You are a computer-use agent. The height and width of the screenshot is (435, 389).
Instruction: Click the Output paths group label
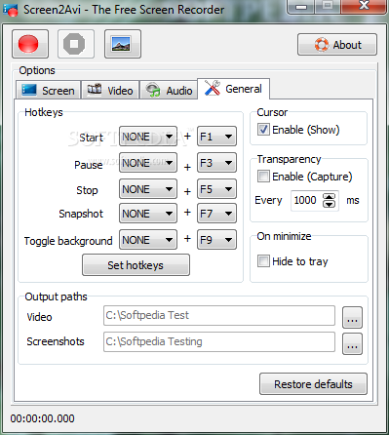coord(56,297)
